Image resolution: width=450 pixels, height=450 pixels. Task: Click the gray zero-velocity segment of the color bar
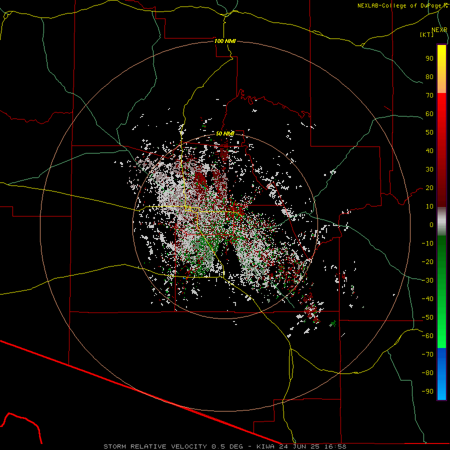pyautogui.click(x=441, y=221)
